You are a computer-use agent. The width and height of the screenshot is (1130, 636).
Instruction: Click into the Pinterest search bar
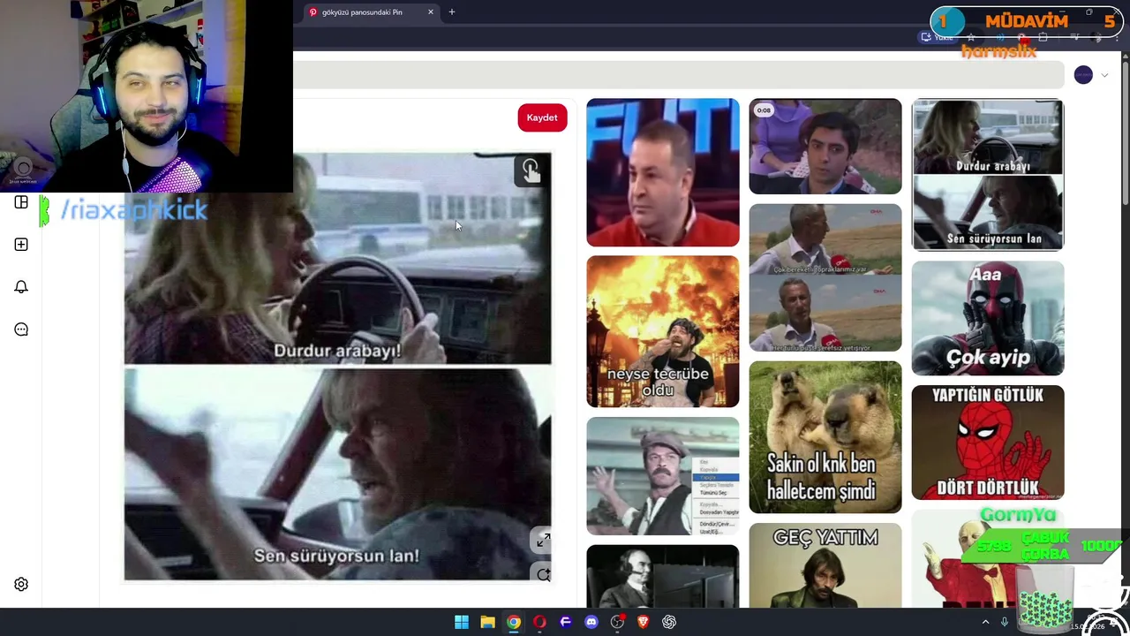[x=678, y=75]
